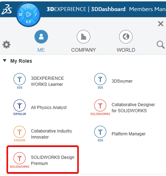Open All Physics Analyst SIMULIA icon
The image size is (166, 176).
[x=20, y=107]
